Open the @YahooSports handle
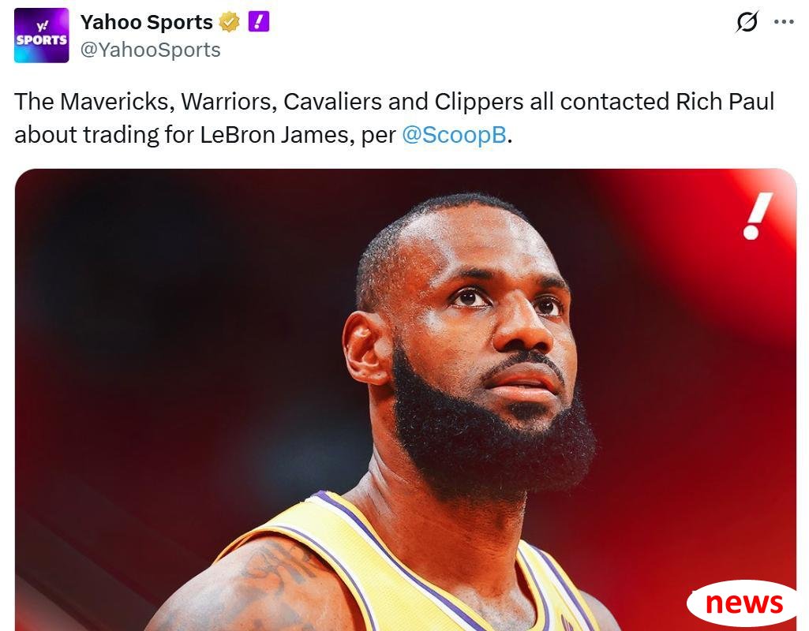The image size is (809, 631). pos(150,50)
